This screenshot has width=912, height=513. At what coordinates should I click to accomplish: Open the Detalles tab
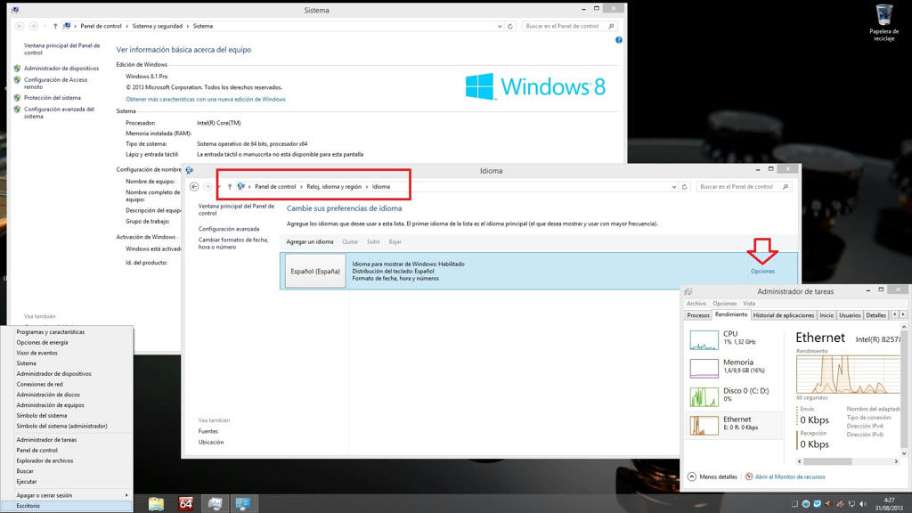(x=876, y=315)
